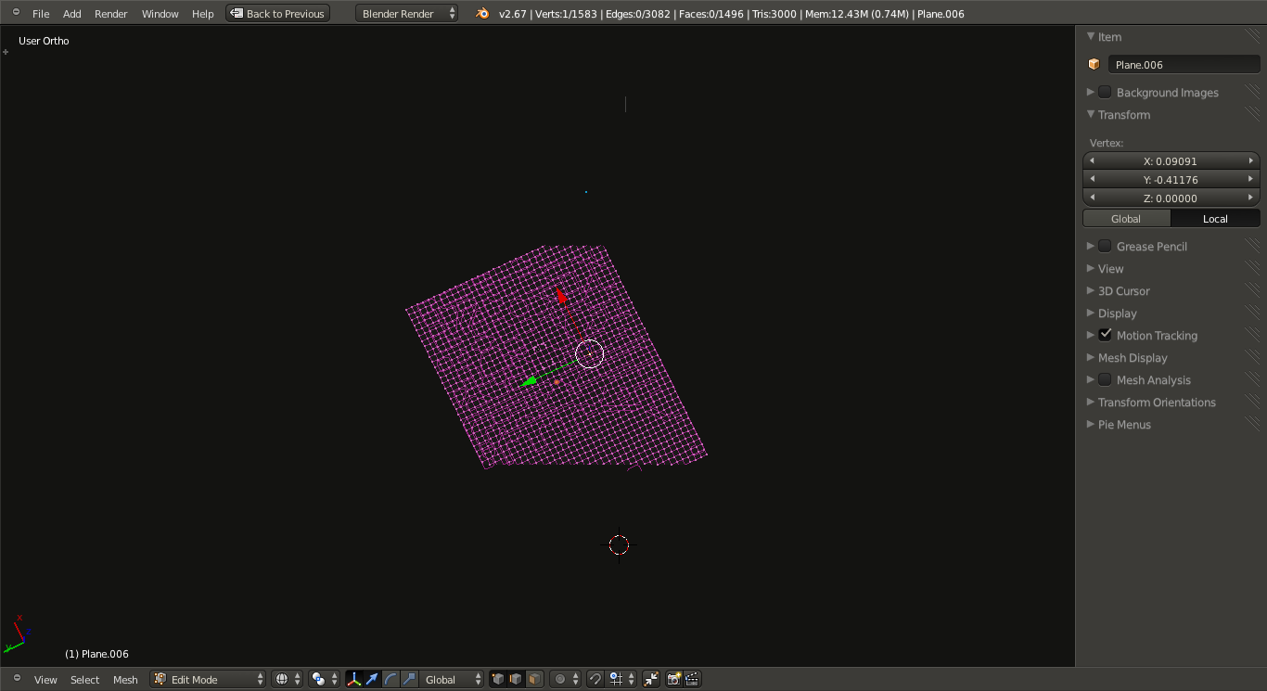This screenshot has height=691, width=1267.
Task: Open the Global transform orientation dropdown
Action: [452, 679]
